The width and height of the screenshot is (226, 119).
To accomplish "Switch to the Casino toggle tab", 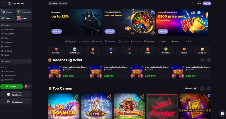I will [x=53, y=3].
